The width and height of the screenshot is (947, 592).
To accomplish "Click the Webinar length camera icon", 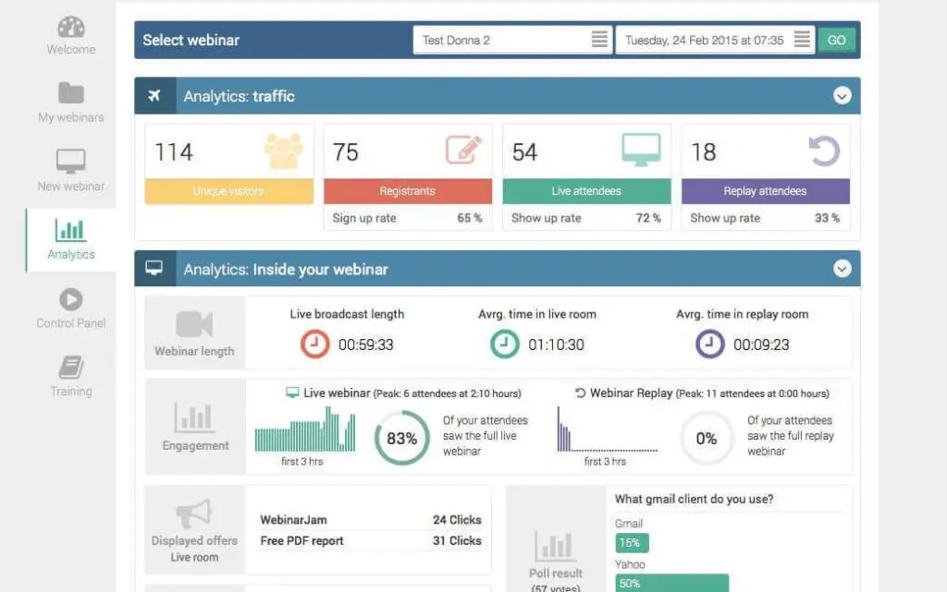I will point(194,324).
